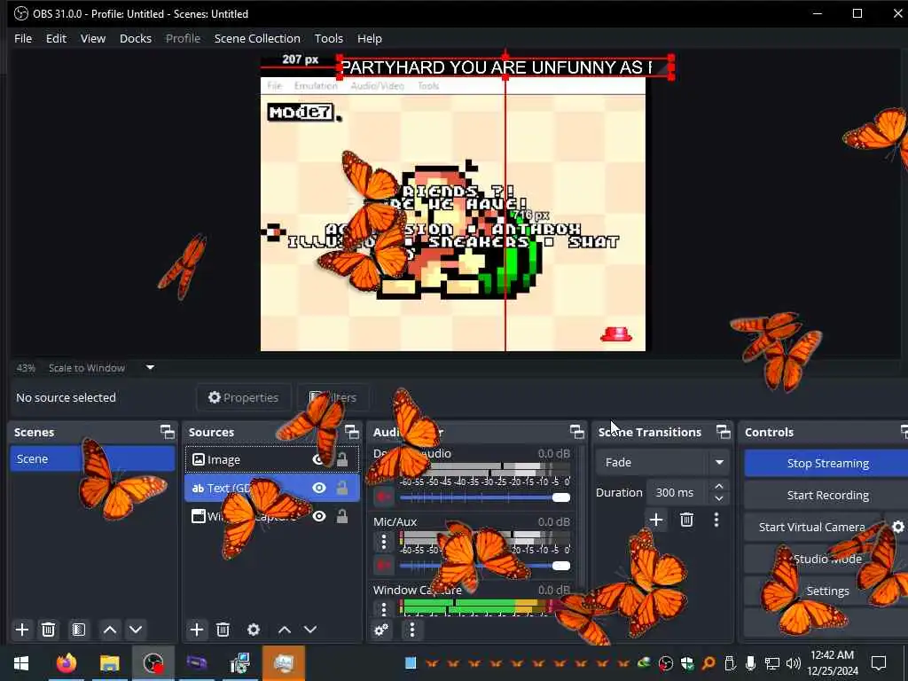The height and width of the screenshot is (681, 908).
Task: Toggle lock on Text (GDI+) source
Action: point(342,489)
